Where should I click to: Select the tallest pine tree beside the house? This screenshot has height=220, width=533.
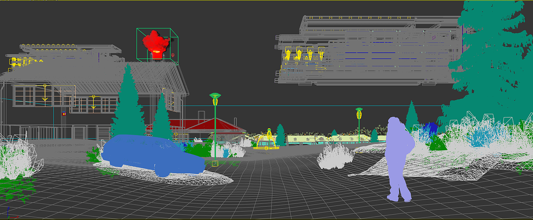click(x=128, y=104)
